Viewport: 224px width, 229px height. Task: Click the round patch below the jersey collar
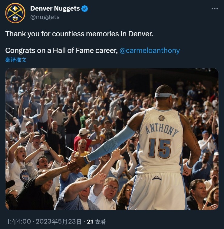(x=161, y=118)
